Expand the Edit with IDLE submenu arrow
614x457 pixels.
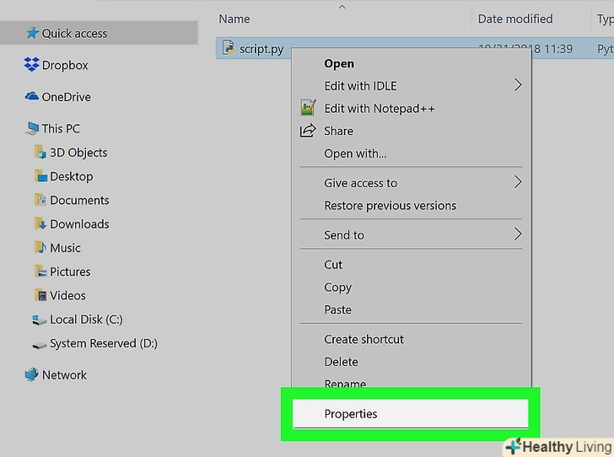click(518, 85)
